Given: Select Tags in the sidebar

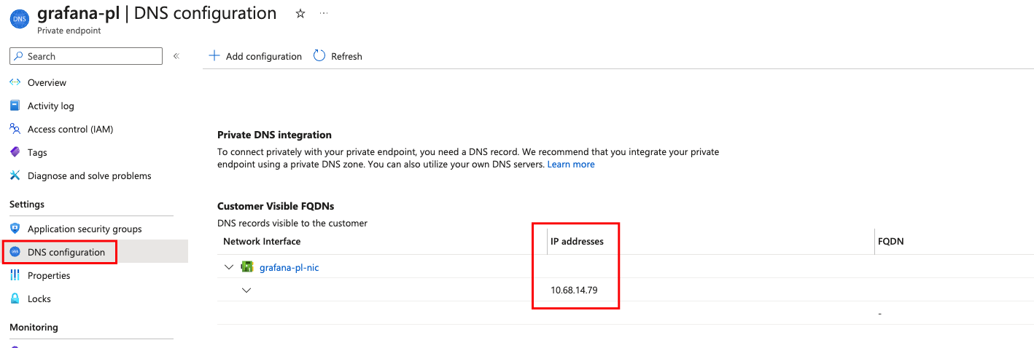Looking at the screenshot, I should click(37, 152).
